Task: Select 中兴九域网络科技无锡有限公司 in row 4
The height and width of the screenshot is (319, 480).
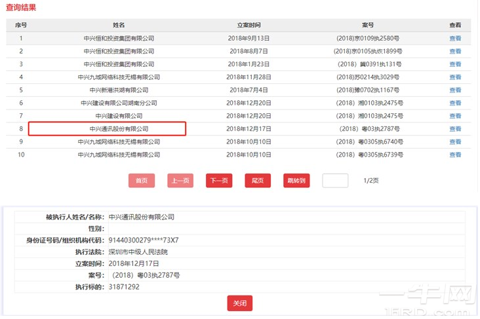Action: [119, 77]
